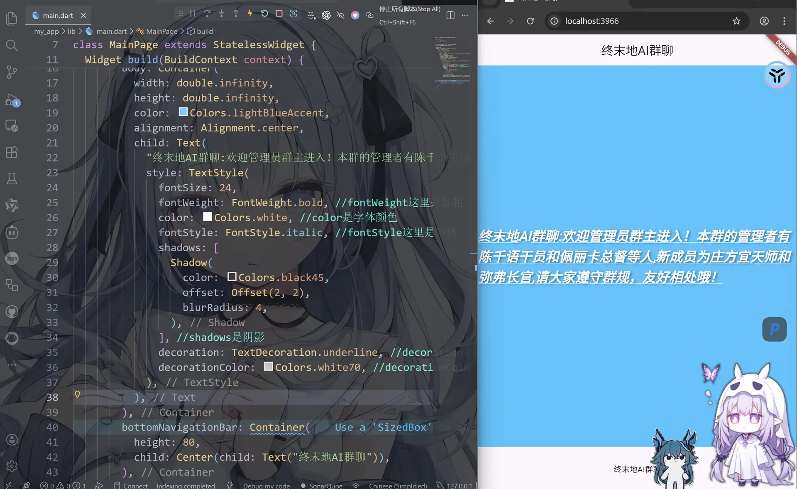Pause the debug session
This screenshot has height=489, width=797.
193,14
